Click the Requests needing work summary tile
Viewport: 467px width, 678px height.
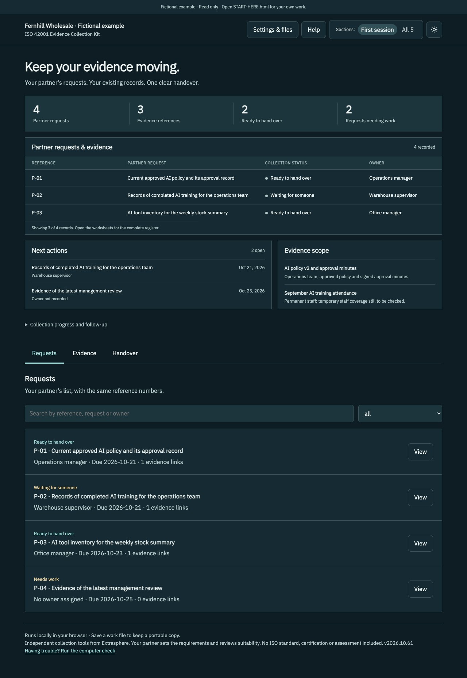390,114
